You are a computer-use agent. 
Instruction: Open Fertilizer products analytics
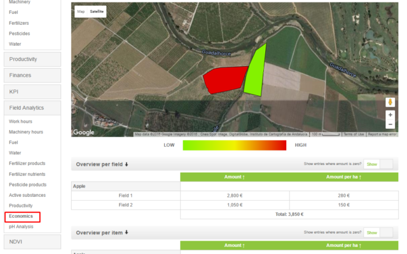pyautogui.click(x=27, y=163)
